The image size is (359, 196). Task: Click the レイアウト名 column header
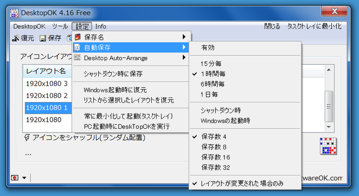(47, 71)
